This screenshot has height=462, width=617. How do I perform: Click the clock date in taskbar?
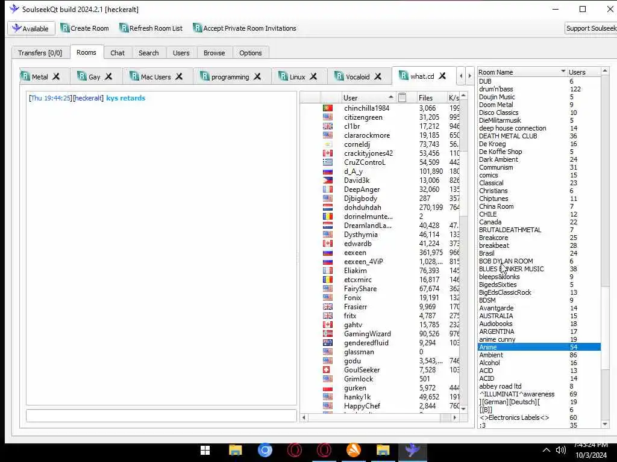point(591,455)
